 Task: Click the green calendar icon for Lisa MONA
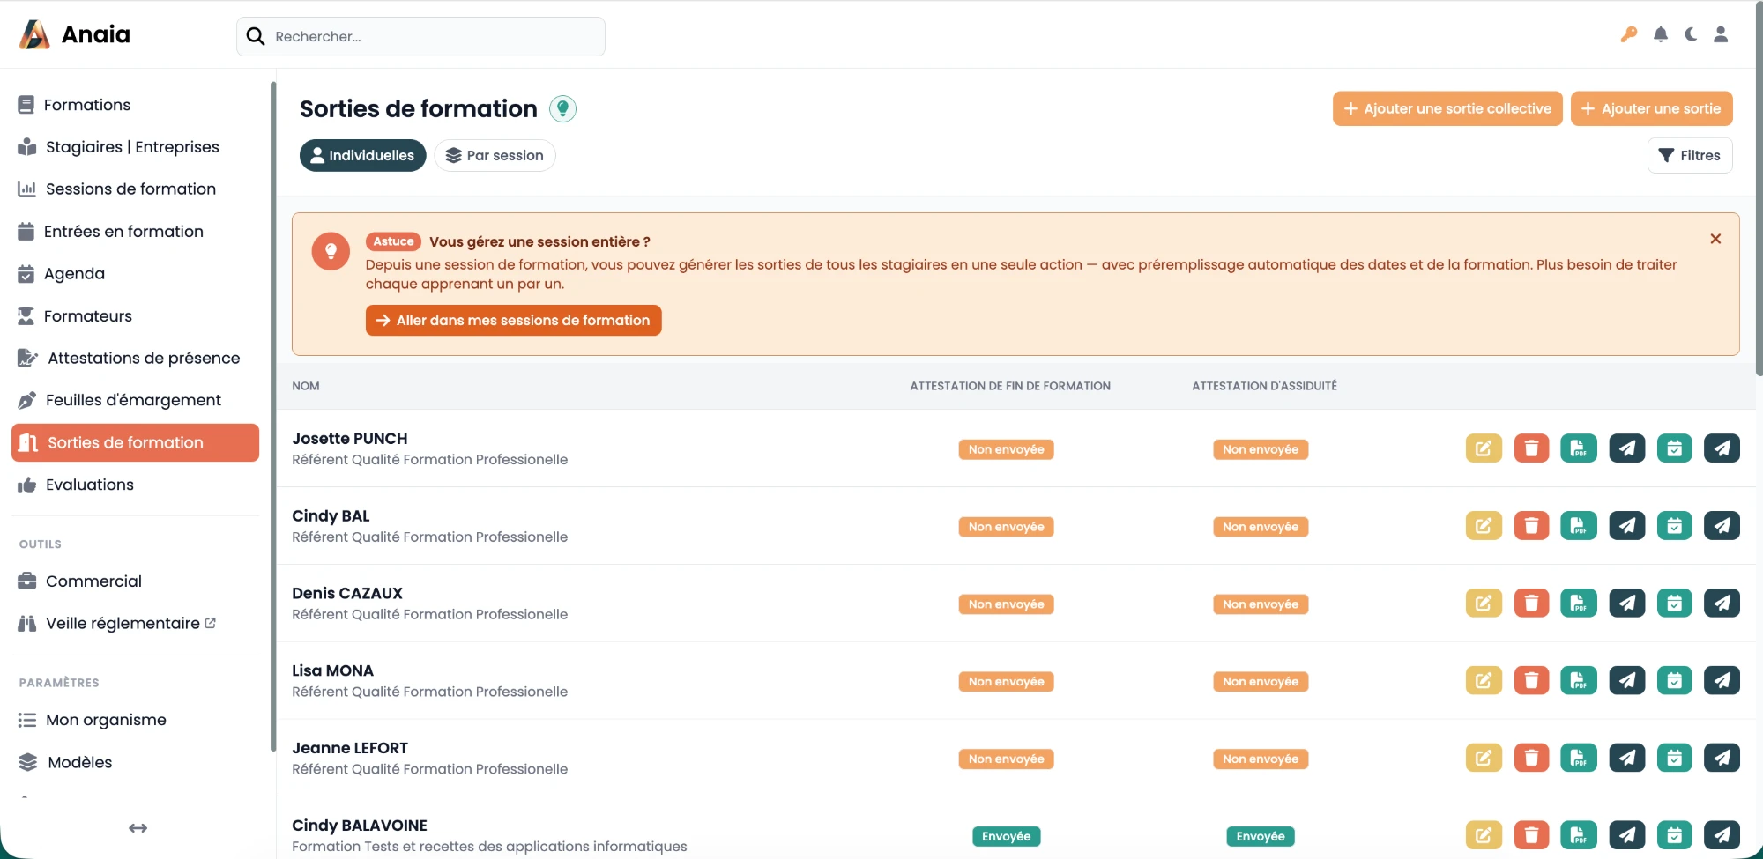[x=1674, y=681]
